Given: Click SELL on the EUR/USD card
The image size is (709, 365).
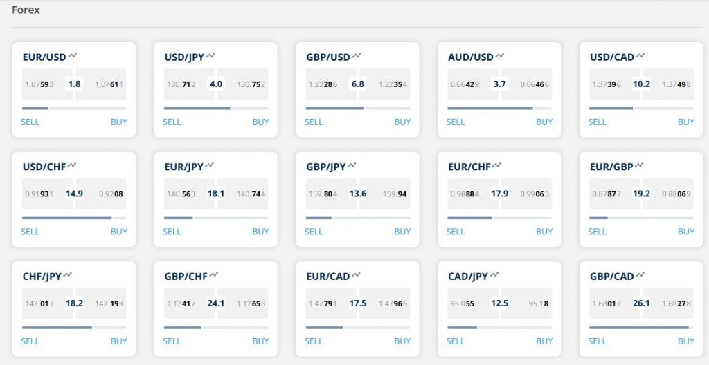Looking at the screenshot, I should click(x=30, y=122).
